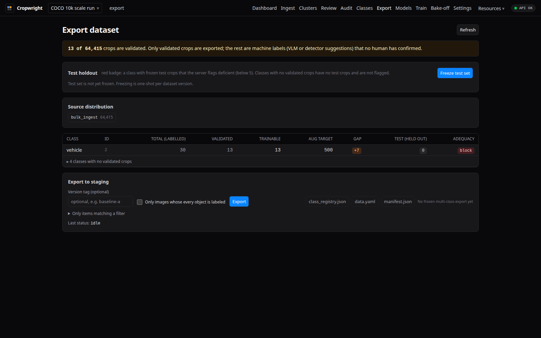Click the Refresh button
Screen dimensions: 541x338
pos(468,30)
